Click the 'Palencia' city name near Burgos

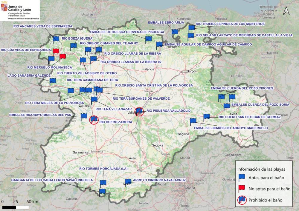[x=148, y=69]
